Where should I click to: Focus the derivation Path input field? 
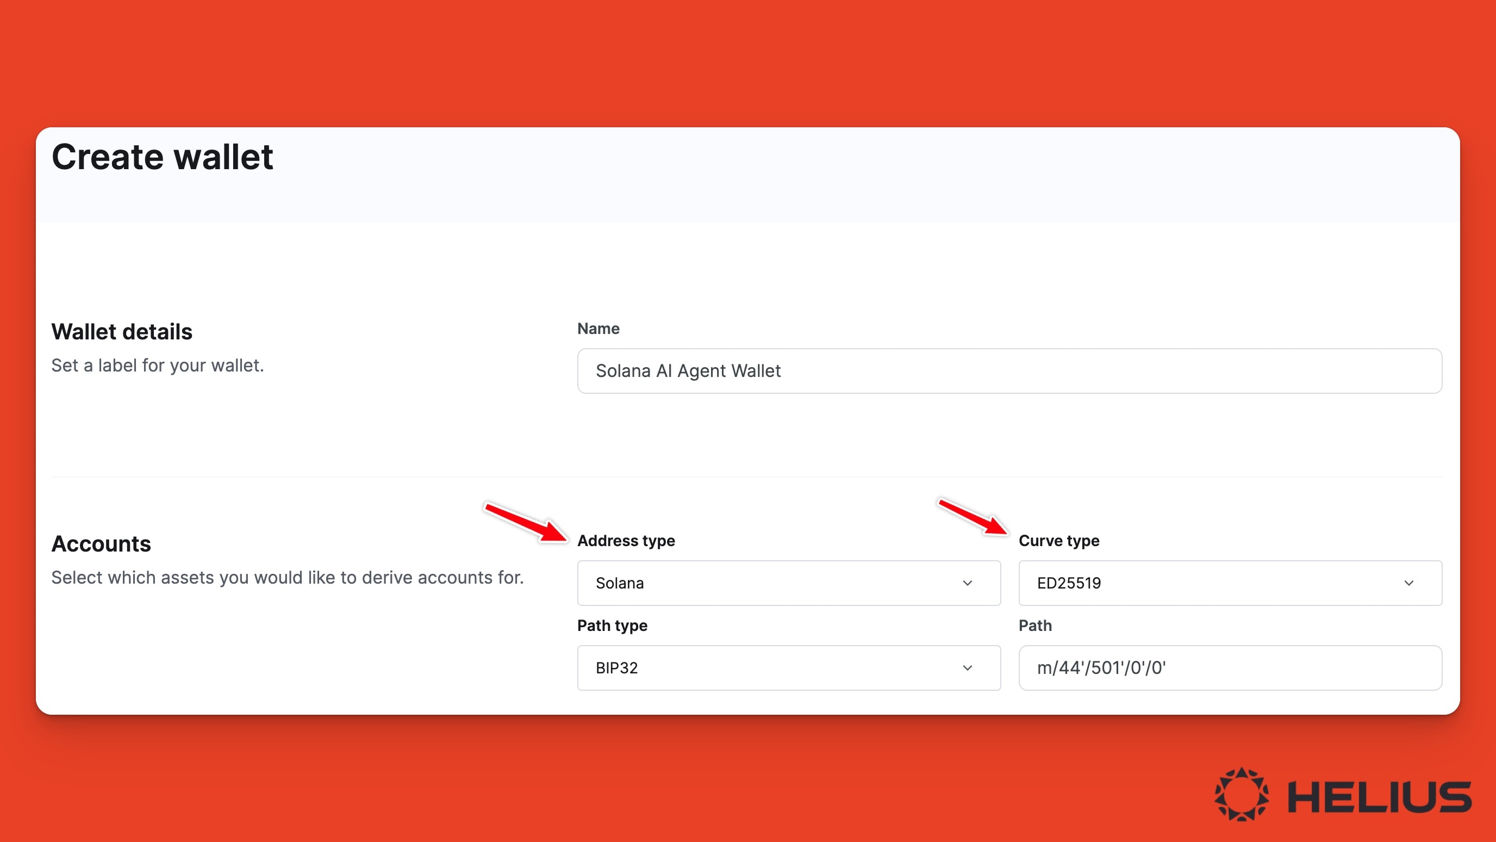[1230, 668]
